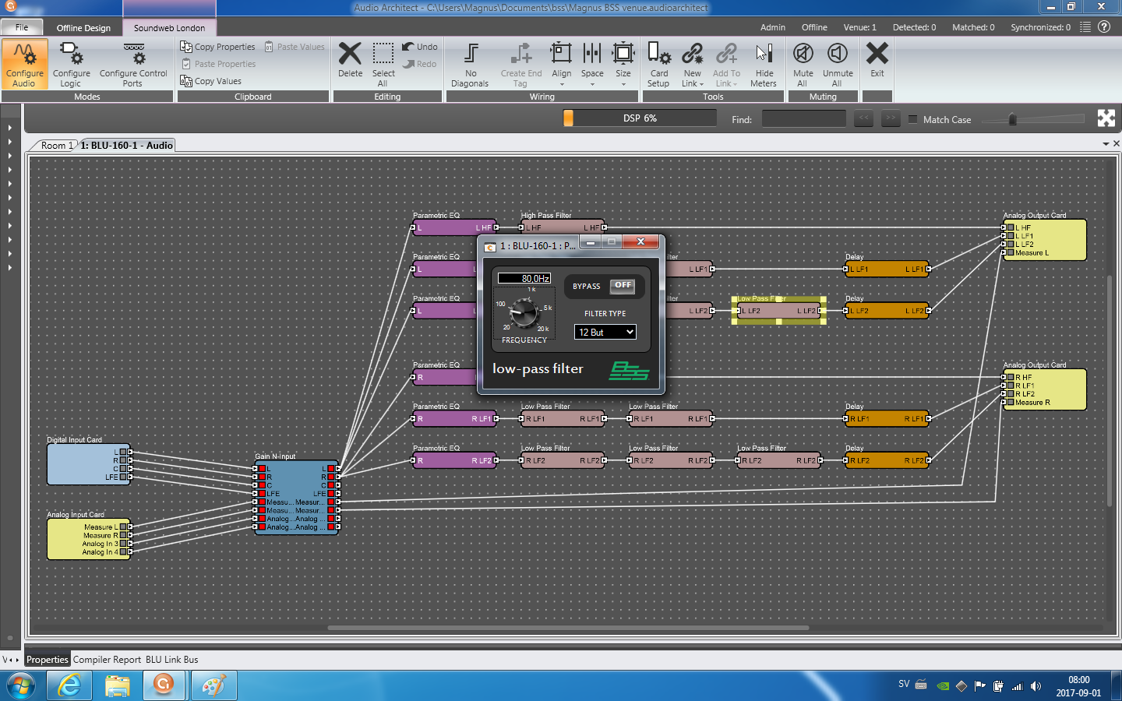Click the canvas horizontal scrollbar
Screen dimensions: 1122x701
pos(568,628)
